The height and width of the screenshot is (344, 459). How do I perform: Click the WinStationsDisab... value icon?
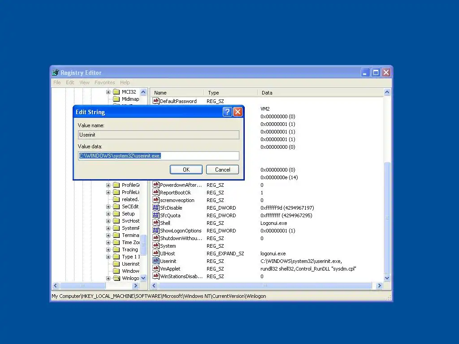156,276
